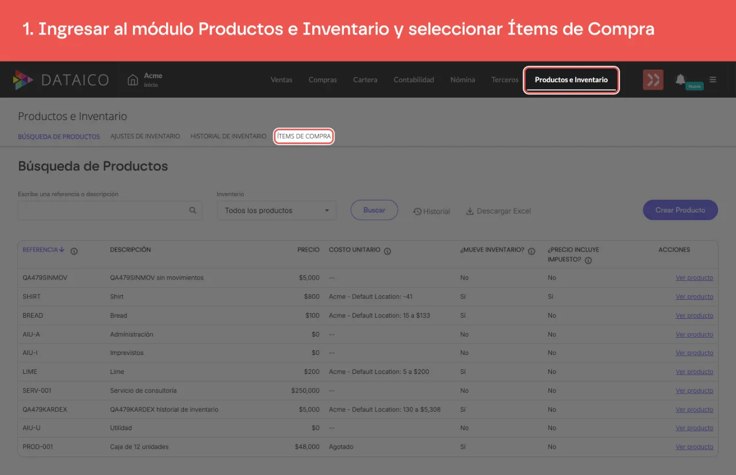Click Descargar Excel
736x475 pixels.
point(499,211)
